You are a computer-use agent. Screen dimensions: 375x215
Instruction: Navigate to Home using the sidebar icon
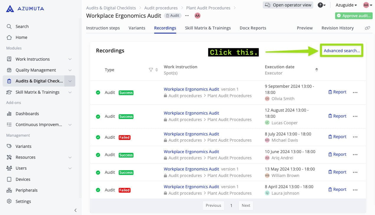(21, 37)
